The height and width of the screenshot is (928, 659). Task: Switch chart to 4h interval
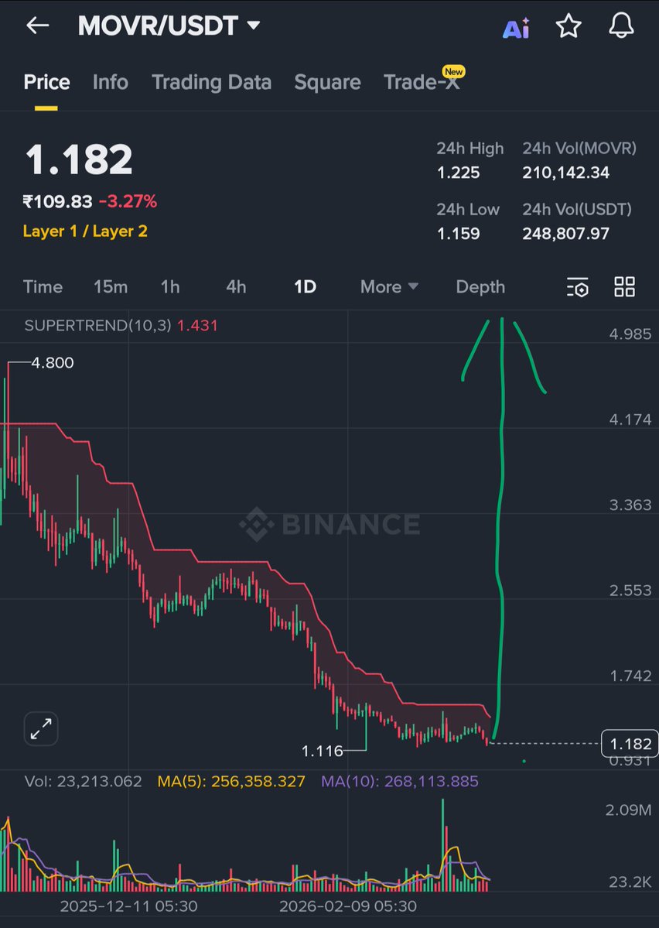(236, 287)
